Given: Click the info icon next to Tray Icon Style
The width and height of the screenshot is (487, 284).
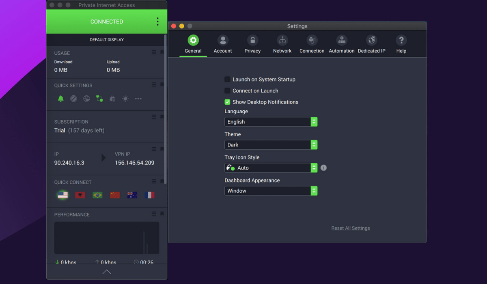Looking at the screenshot, I should click(323, 168).
